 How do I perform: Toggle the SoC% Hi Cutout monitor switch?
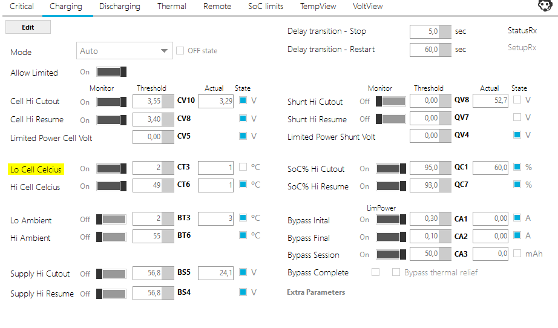pos(391,168)
